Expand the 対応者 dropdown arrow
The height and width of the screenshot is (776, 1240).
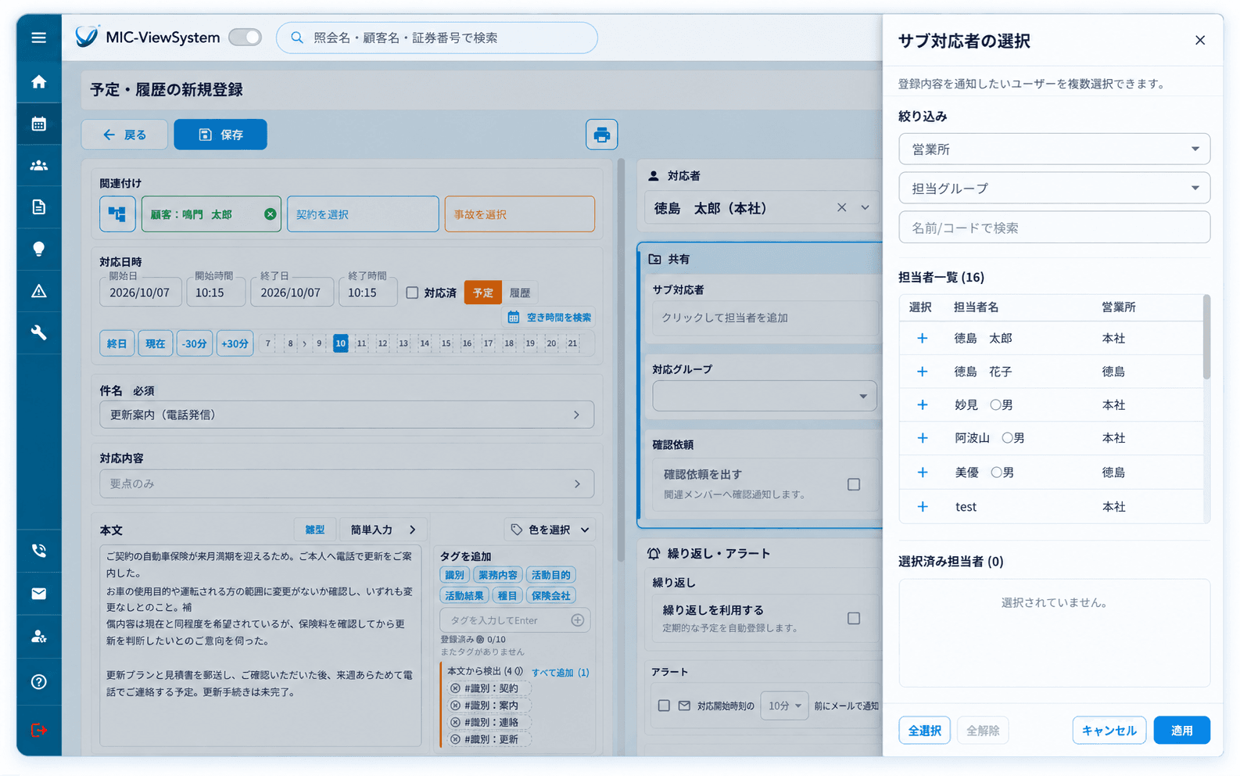tap(865, 208)
